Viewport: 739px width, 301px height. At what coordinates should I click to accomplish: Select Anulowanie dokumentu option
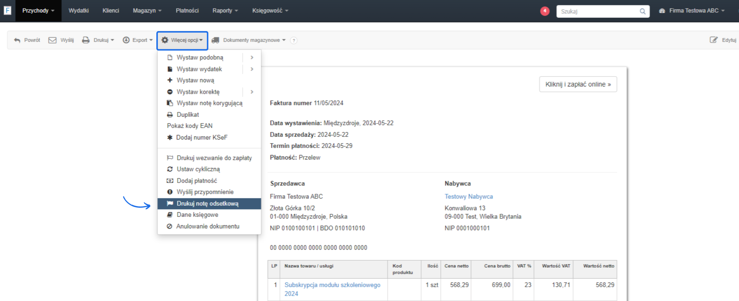pyautogui.click(x=207, y=226)
